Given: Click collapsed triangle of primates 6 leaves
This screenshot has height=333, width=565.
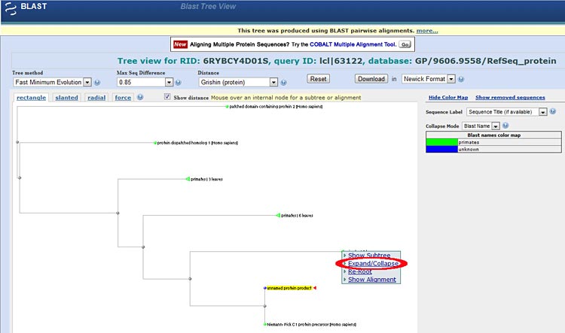Looking at the screenshot, I should click(x=278, y=215).
